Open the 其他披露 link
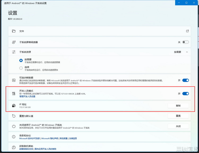199x153 pixels. click(x=63, y=138)
